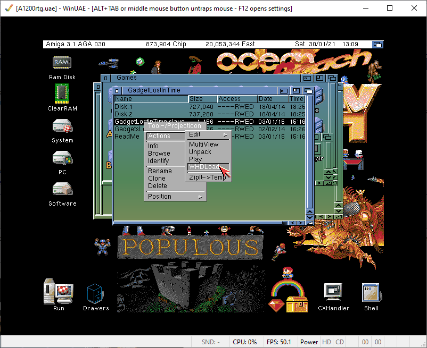Screen dimensions: 427x348
Task: Launch the Run computer icon
Action: point(58,291)
